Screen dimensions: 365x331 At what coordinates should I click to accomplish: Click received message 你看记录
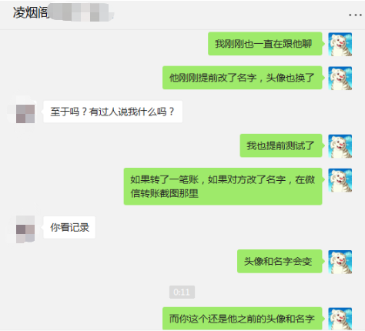pos(69,227)
